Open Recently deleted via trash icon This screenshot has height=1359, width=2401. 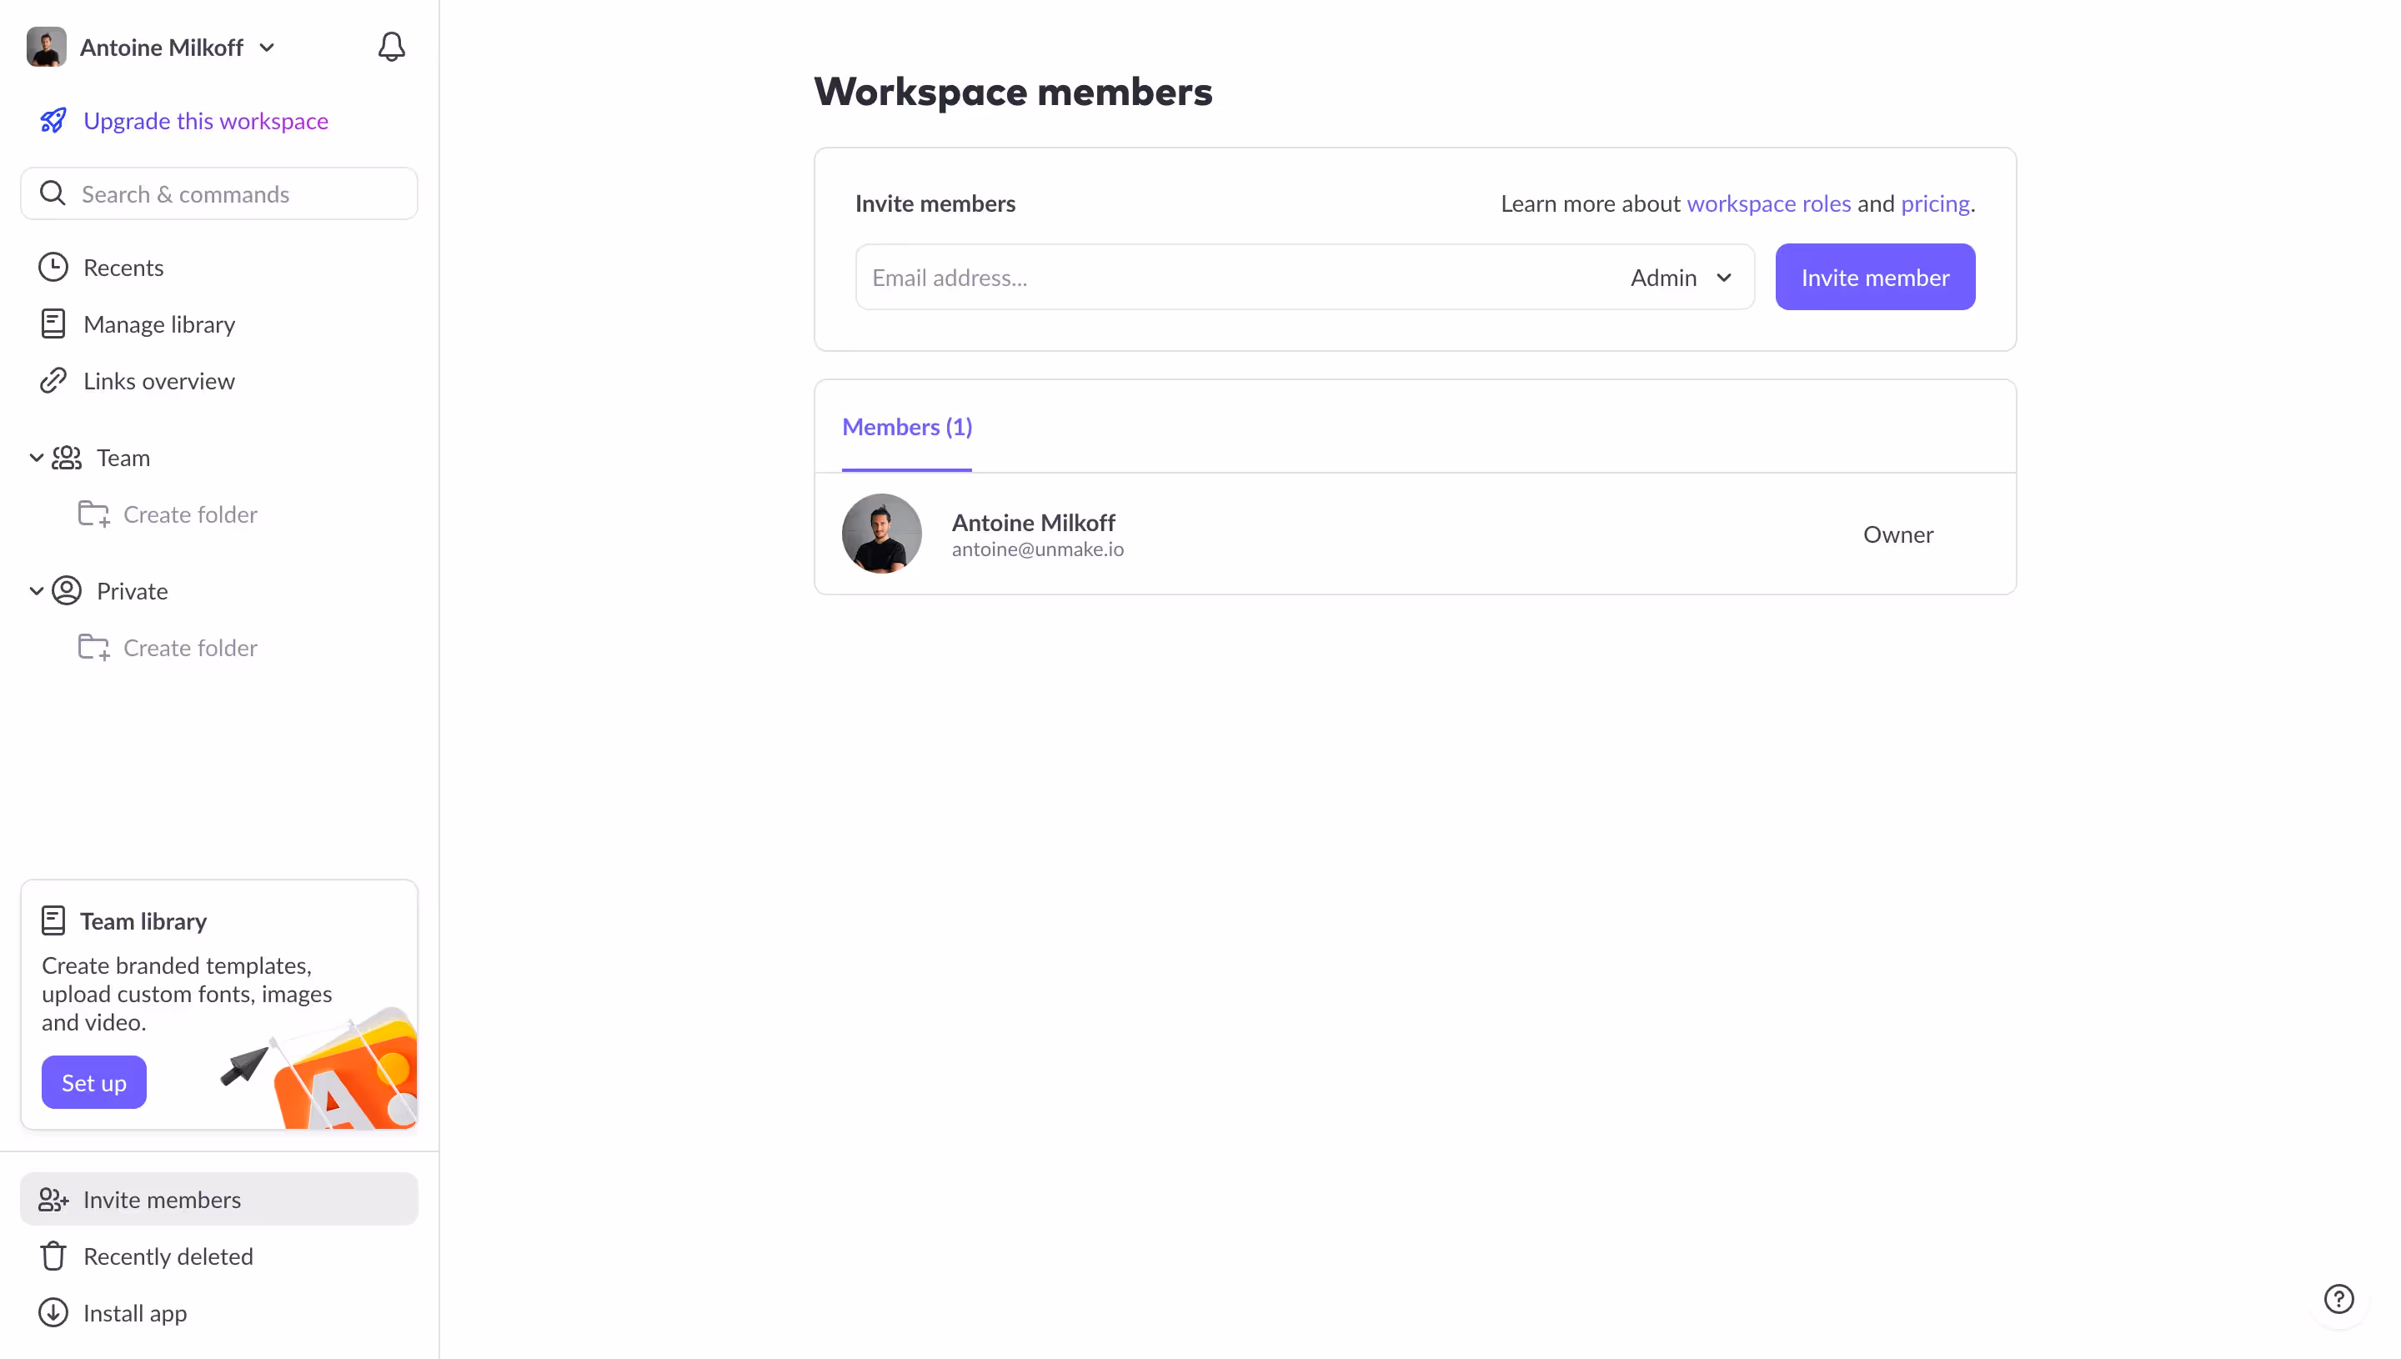point(53,1256)
